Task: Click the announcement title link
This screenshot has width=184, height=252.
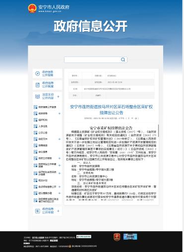Action: [x=112, y=110]
